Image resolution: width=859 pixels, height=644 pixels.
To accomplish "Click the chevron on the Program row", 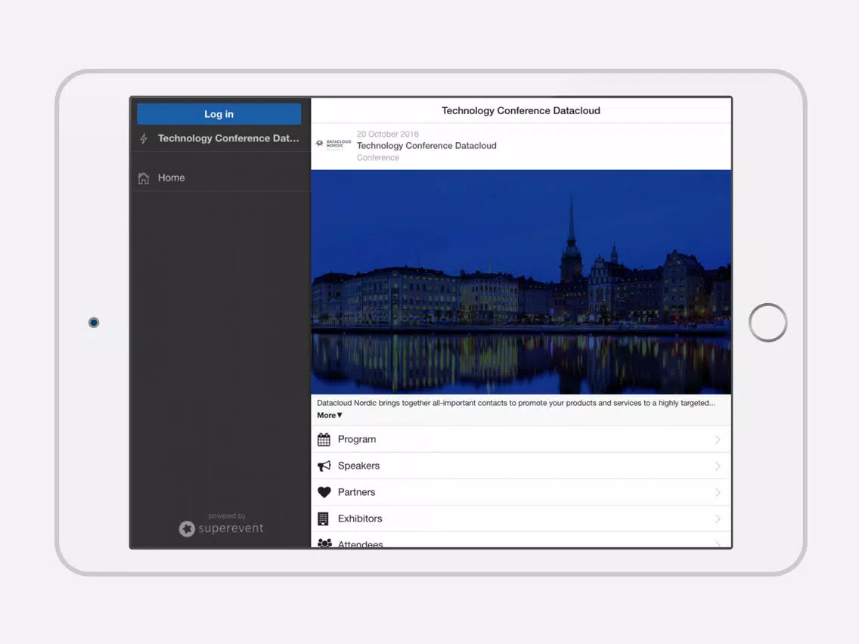I will (718, 440).
